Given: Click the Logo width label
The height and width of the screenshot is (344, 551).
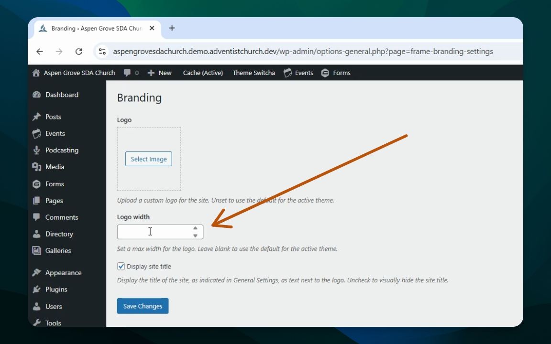Looking at the screenshot, I should (133, 217).
